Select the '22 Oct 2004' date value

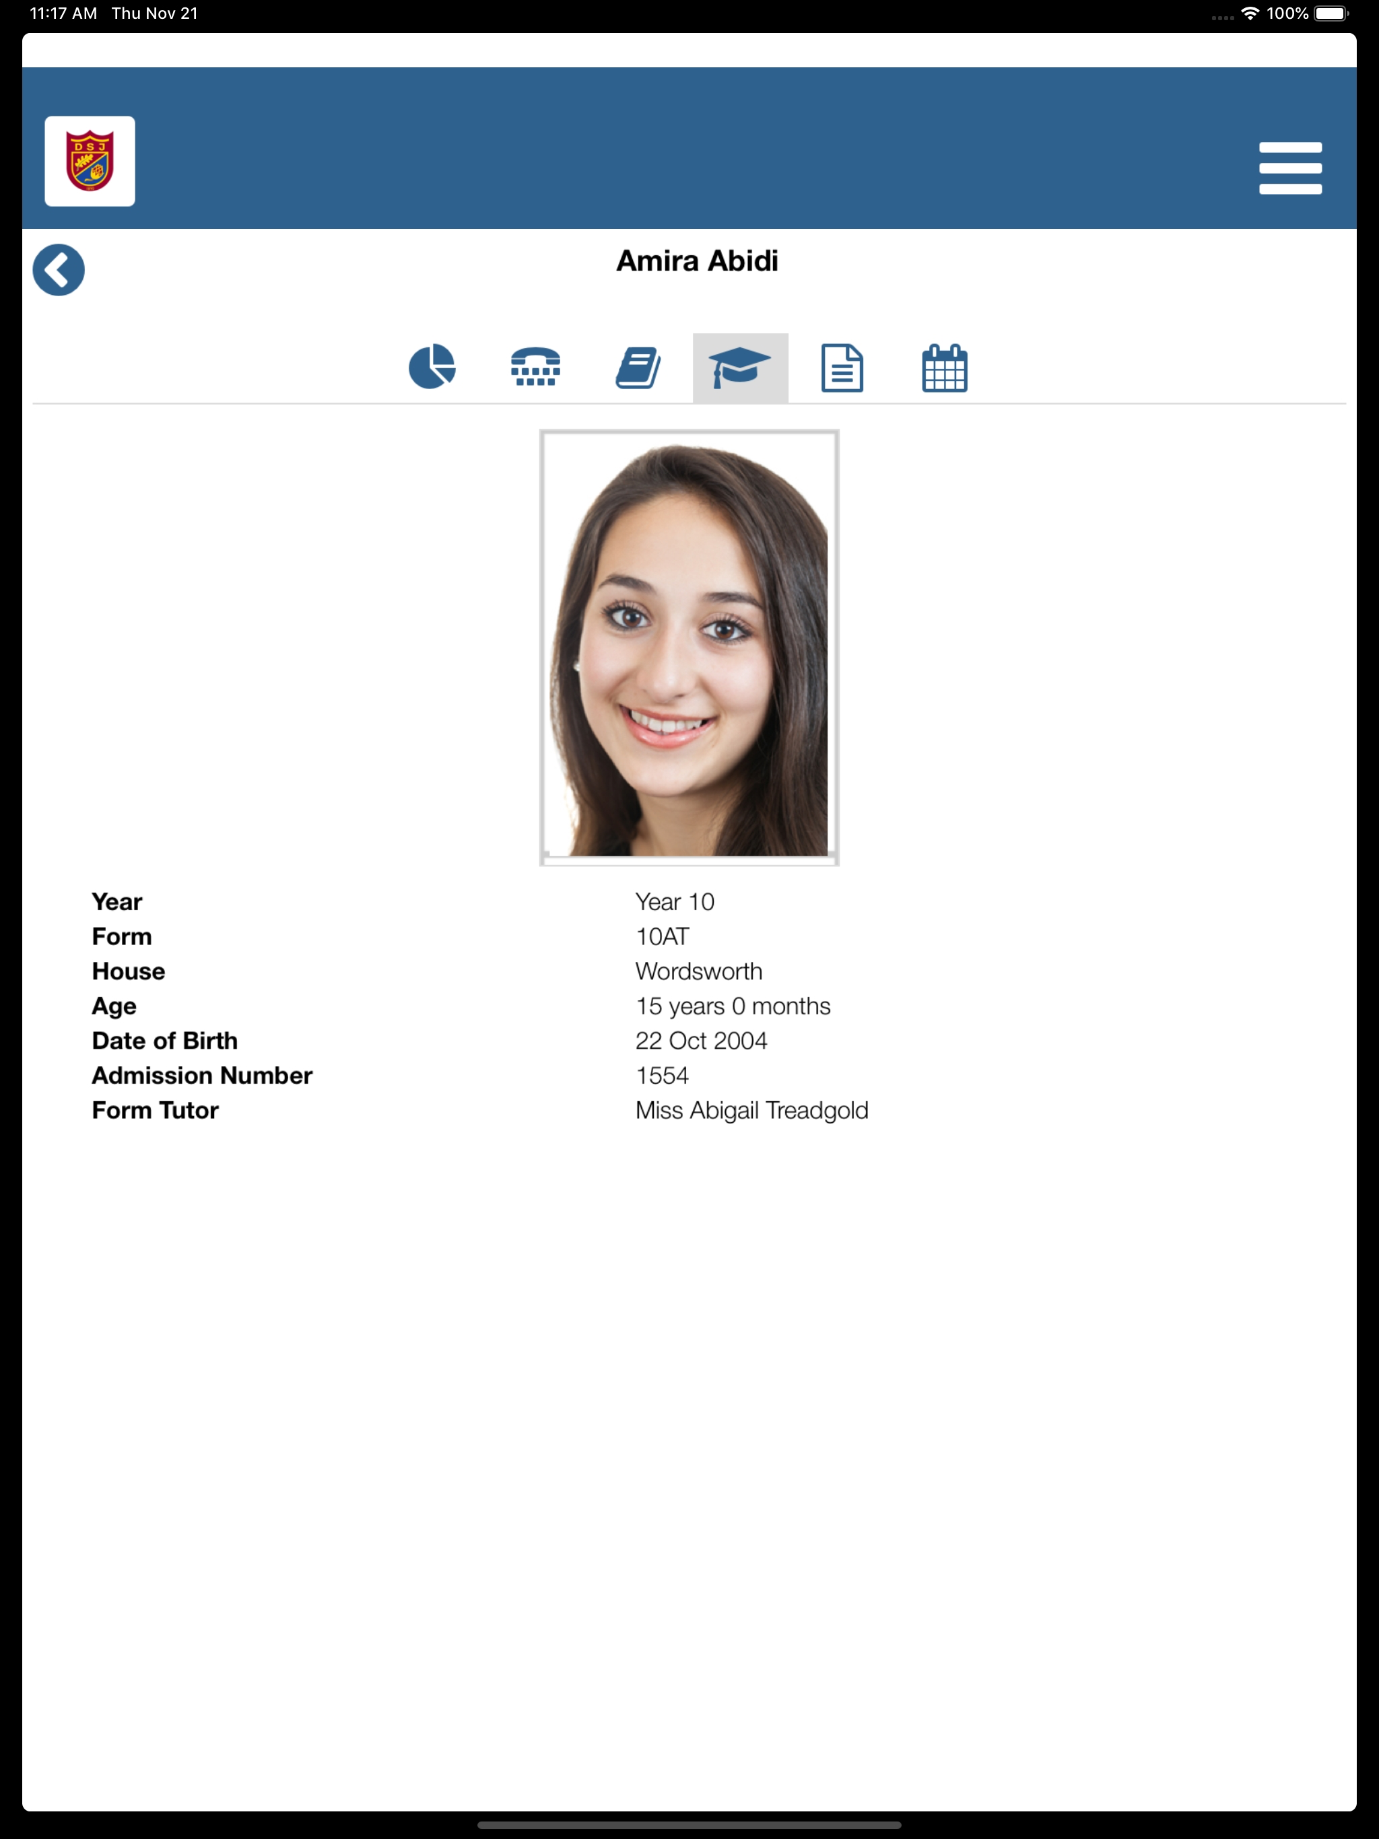(701, 1041)
